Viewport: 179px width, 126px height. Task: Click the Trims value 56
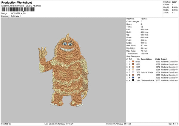click(142, 27)
